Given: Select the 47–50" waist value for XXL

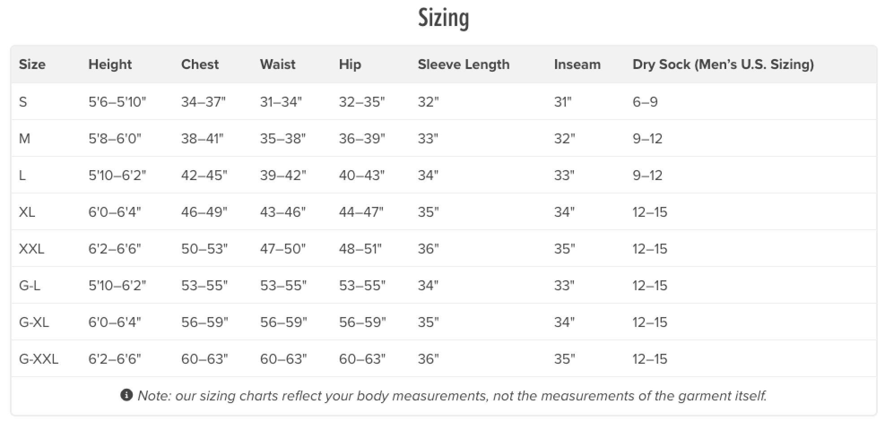Looking at the screenshot, I should (283, 249).
